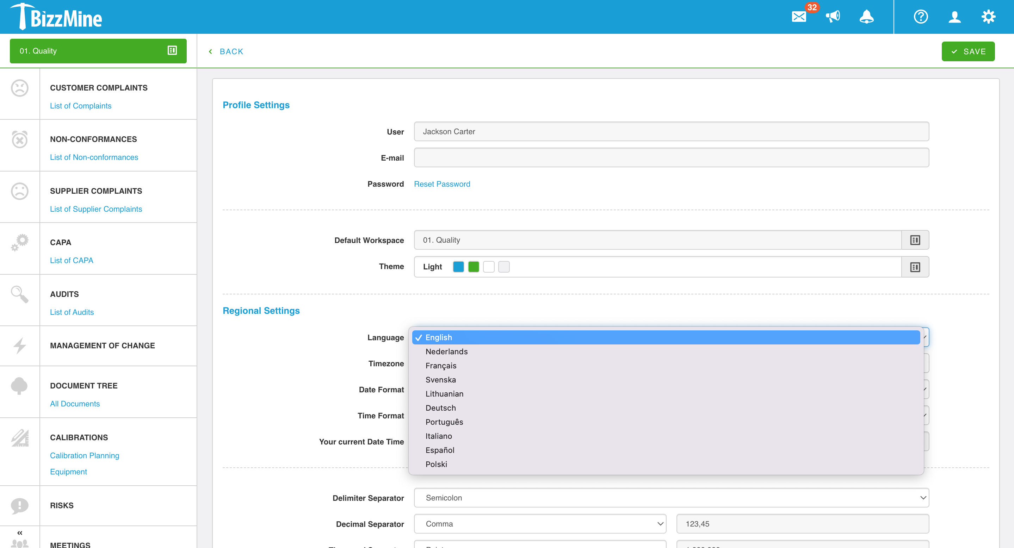Toggle the light grey theme color swatch
This screenshot has height=548, width=1014.
point(504,267)
